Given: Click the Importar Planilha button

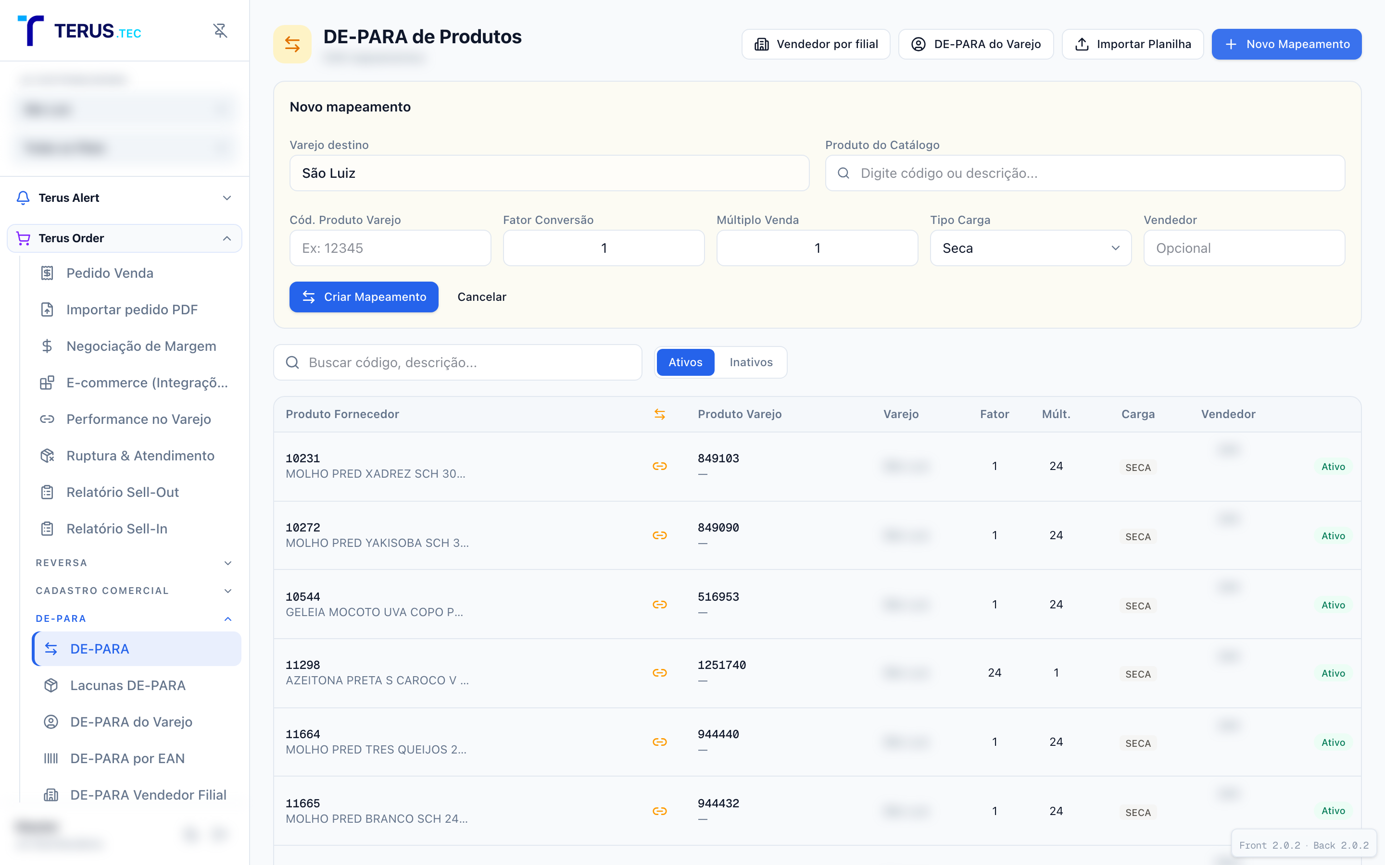Looking at the screenshot, I should 1133,44.
